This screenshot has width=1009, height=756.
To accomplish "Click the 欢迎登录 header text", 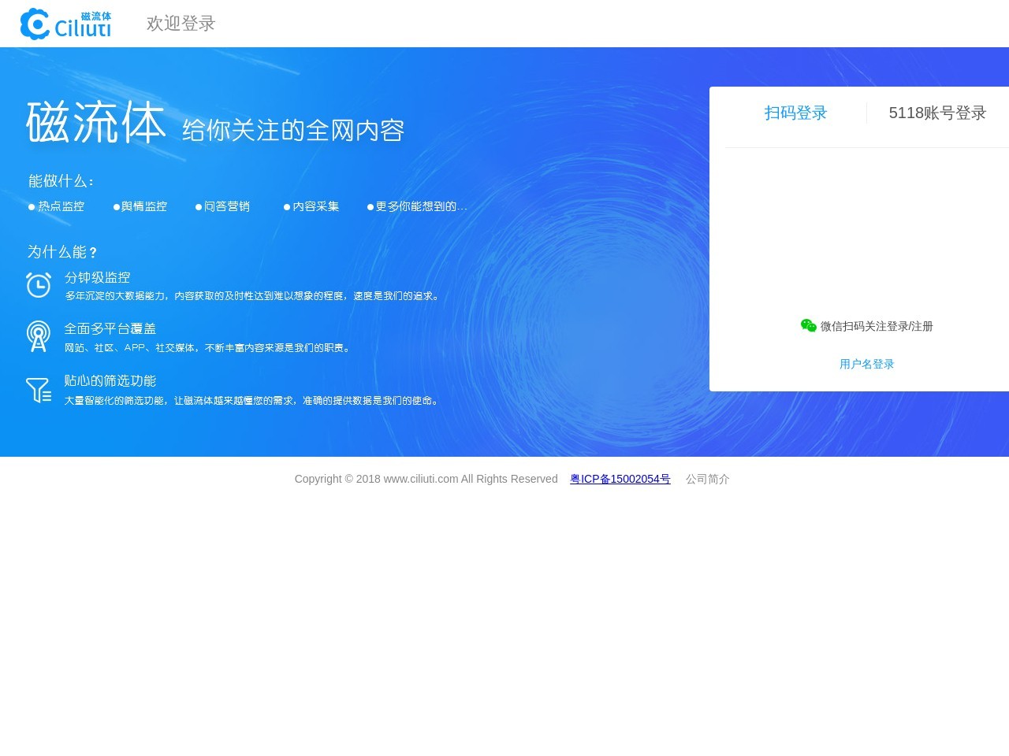I will point(181,24).
